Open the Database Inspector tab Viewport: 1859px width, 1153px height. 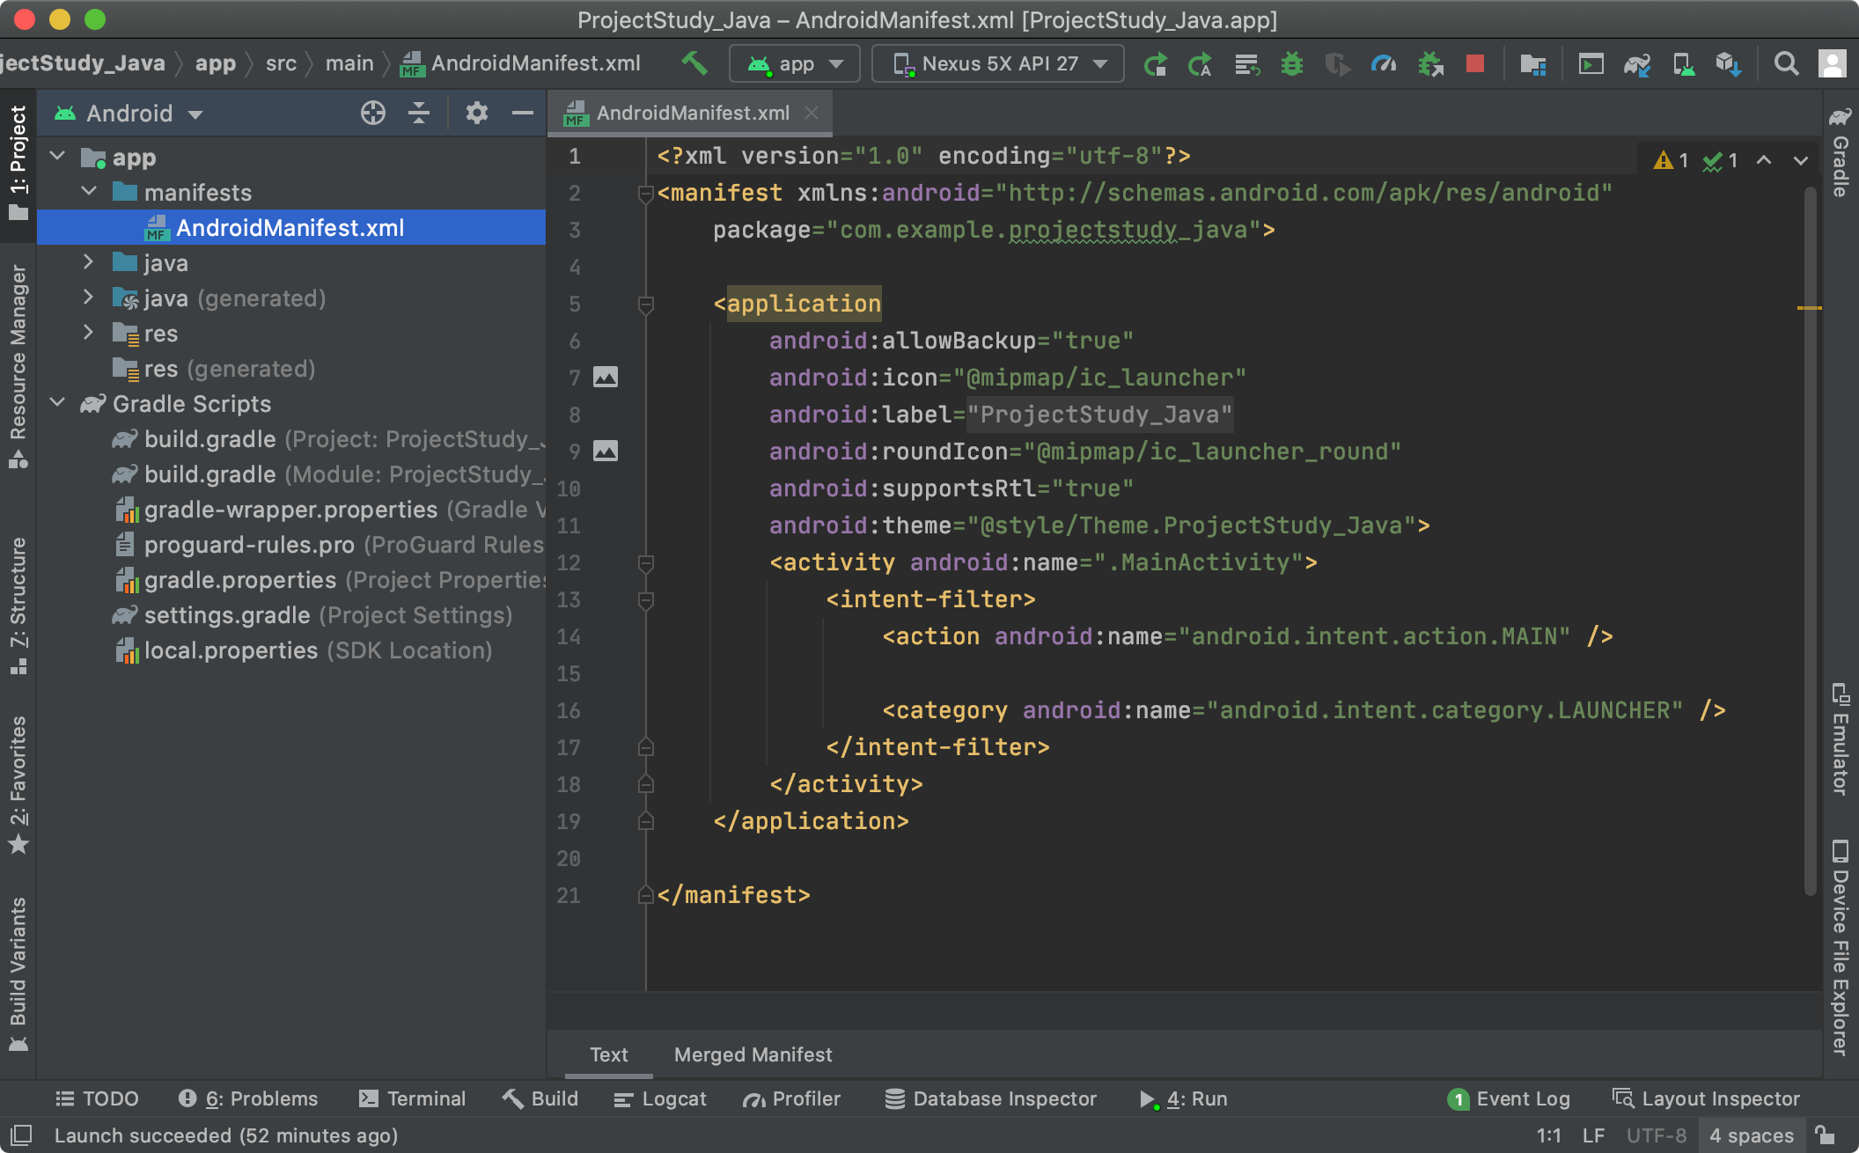pos(991,1098)
